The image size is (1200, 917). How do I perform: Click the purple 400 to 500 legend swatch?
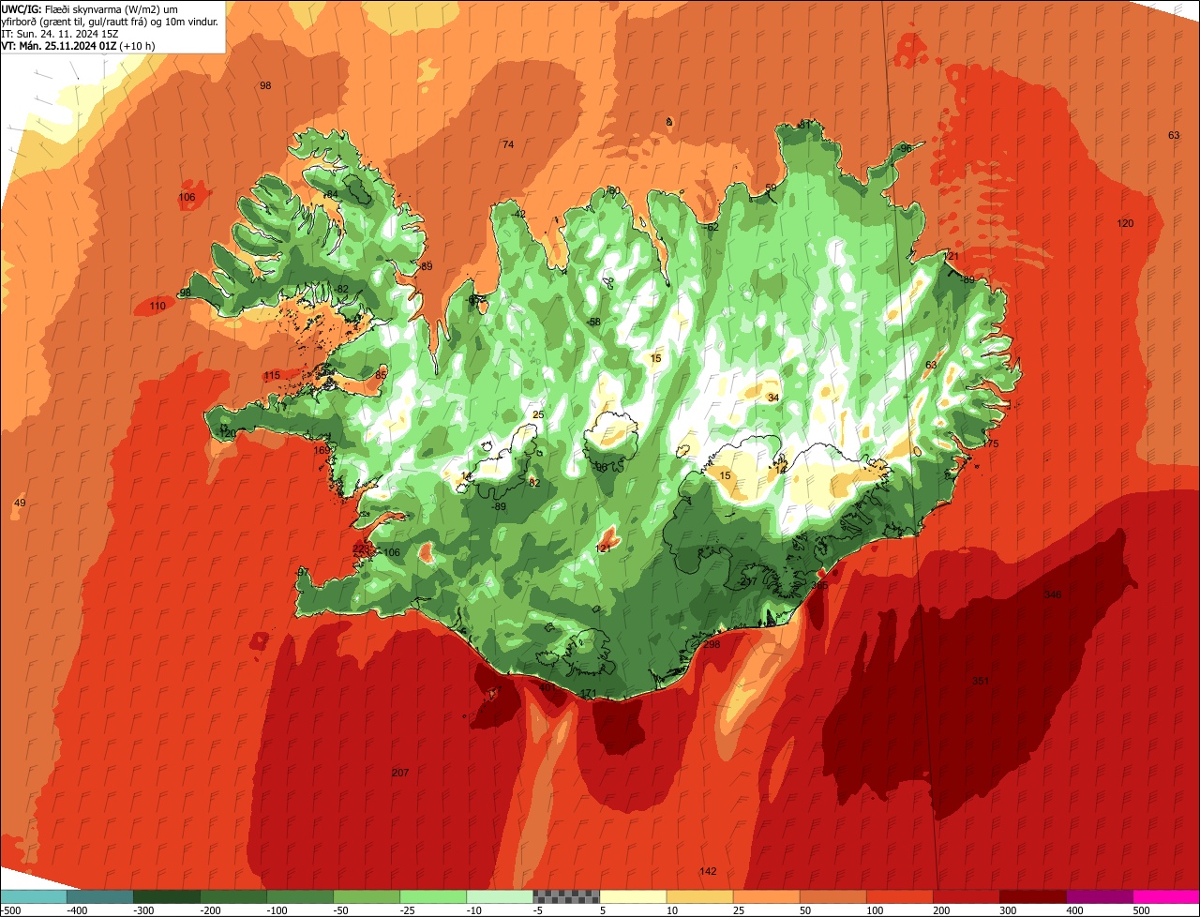click(1099, 896)
